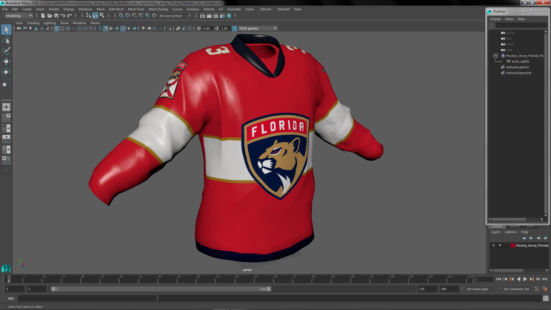Switch to the Render layer tab
This screenshot has height=310, width=551.
pos(515,226)
